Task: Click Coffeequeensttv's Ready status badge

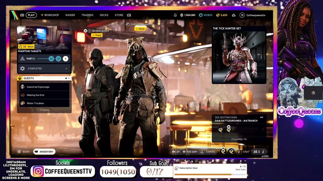Action: tap(140, 29)
